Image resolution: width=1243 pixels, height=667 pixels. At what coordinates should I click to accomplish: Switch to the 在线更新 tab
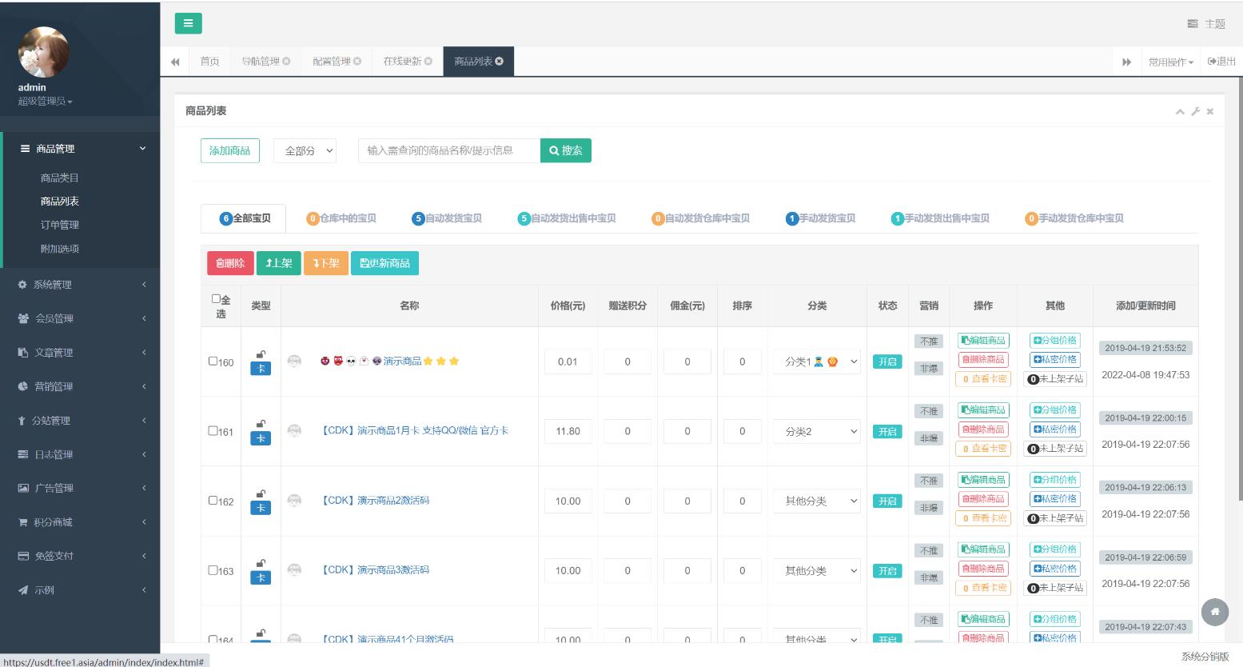tap(402, 62)
